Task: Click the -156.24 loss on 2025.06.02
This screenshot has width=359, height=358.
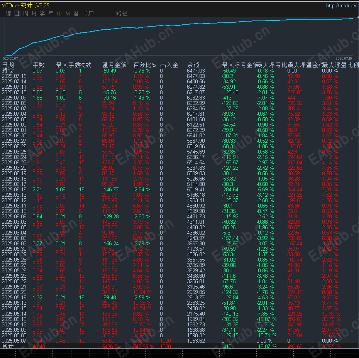Action: (110, 244)
